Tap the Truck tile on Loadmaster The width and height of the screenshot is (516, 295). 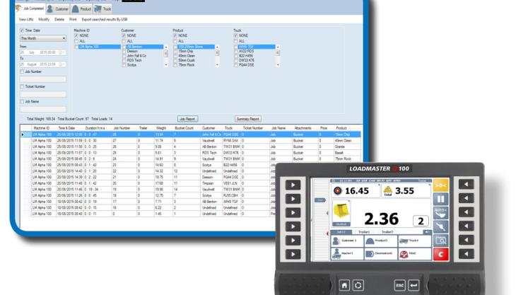tap(415, 241)
